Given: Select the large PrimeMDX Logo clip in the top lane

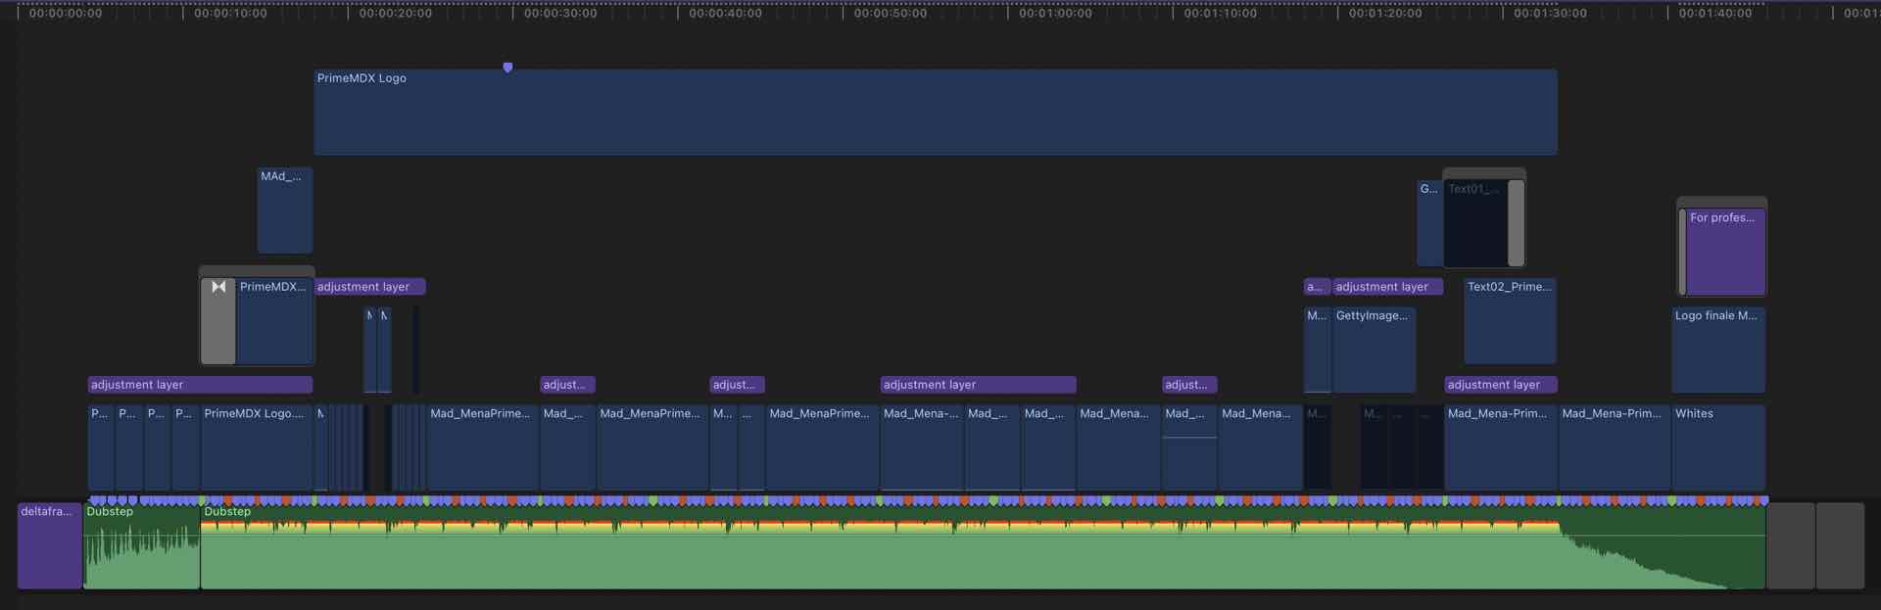Looking at the screenshot, I should 936,112.
